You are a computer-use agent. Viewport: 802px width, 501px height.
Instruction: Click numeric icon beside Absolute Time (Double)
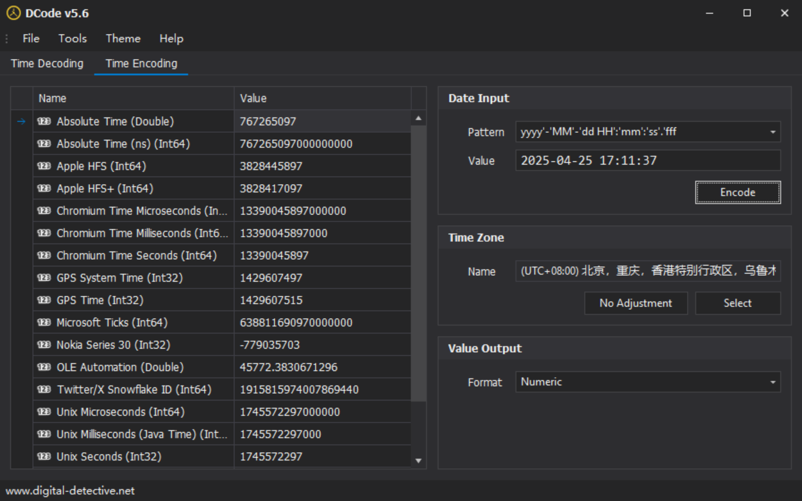(x=44, y=122)
